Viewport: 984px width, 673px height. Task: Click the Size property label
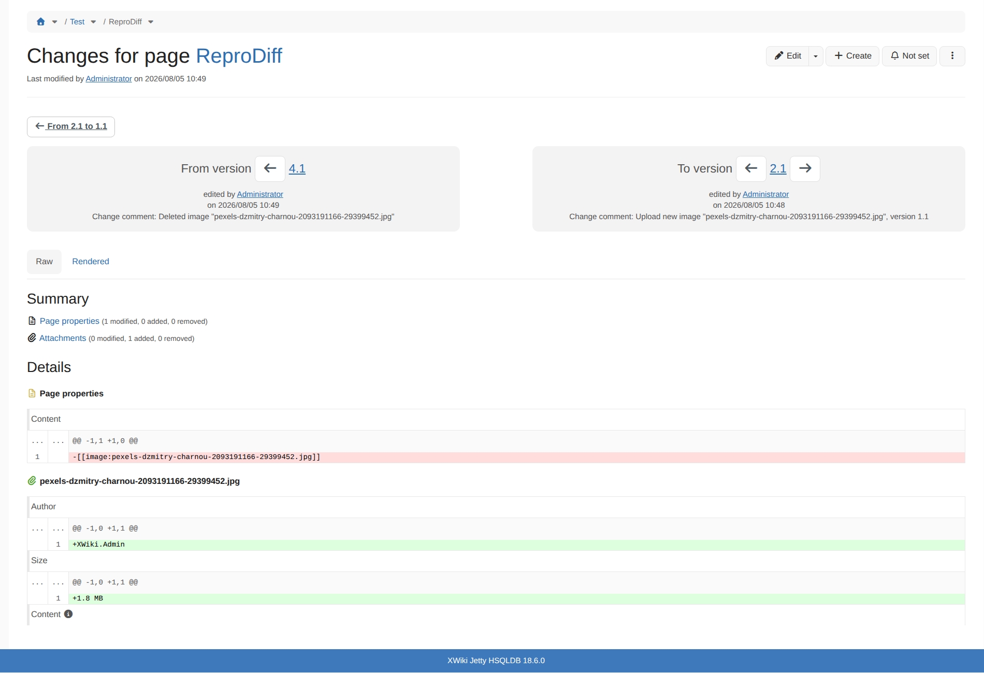tap(39, 561)
